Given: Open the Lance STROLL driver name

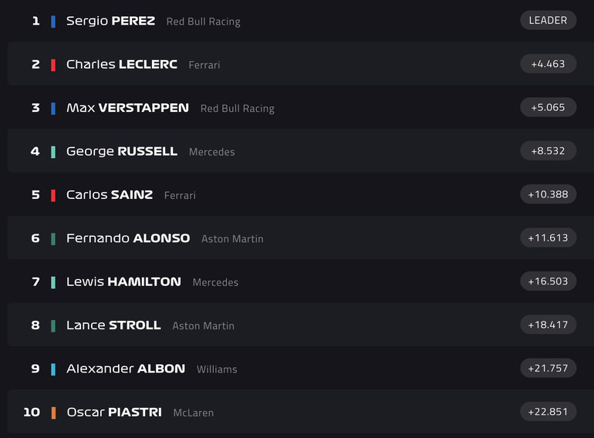Looking at the screenshot, I should (113, 325).
